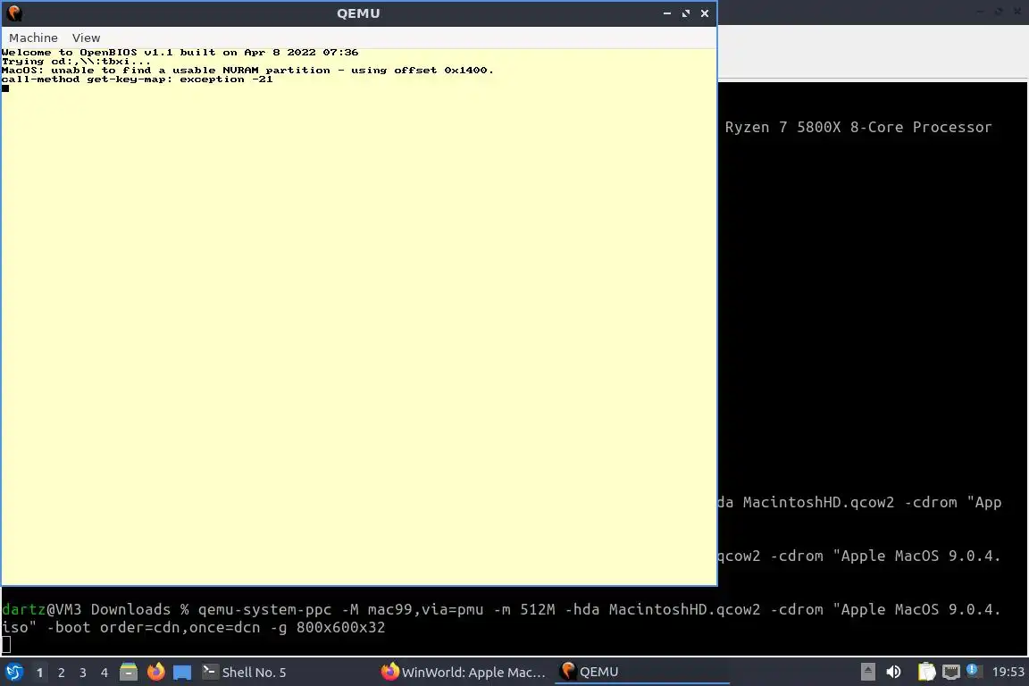The height and width of the screenshot is (686, 1029).
Task: Click the 'Trying cd:,\\:tbxi...' line
Action: tap(76, 62)
